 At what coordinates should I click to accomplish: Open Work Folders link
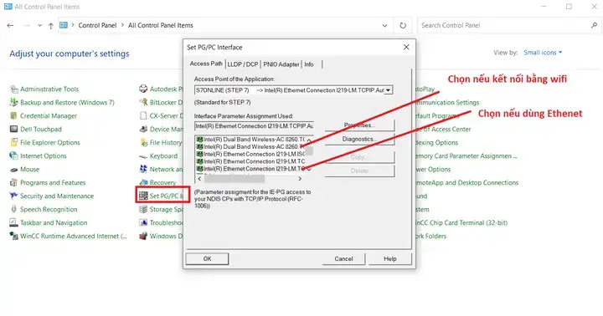pos(431,236)
